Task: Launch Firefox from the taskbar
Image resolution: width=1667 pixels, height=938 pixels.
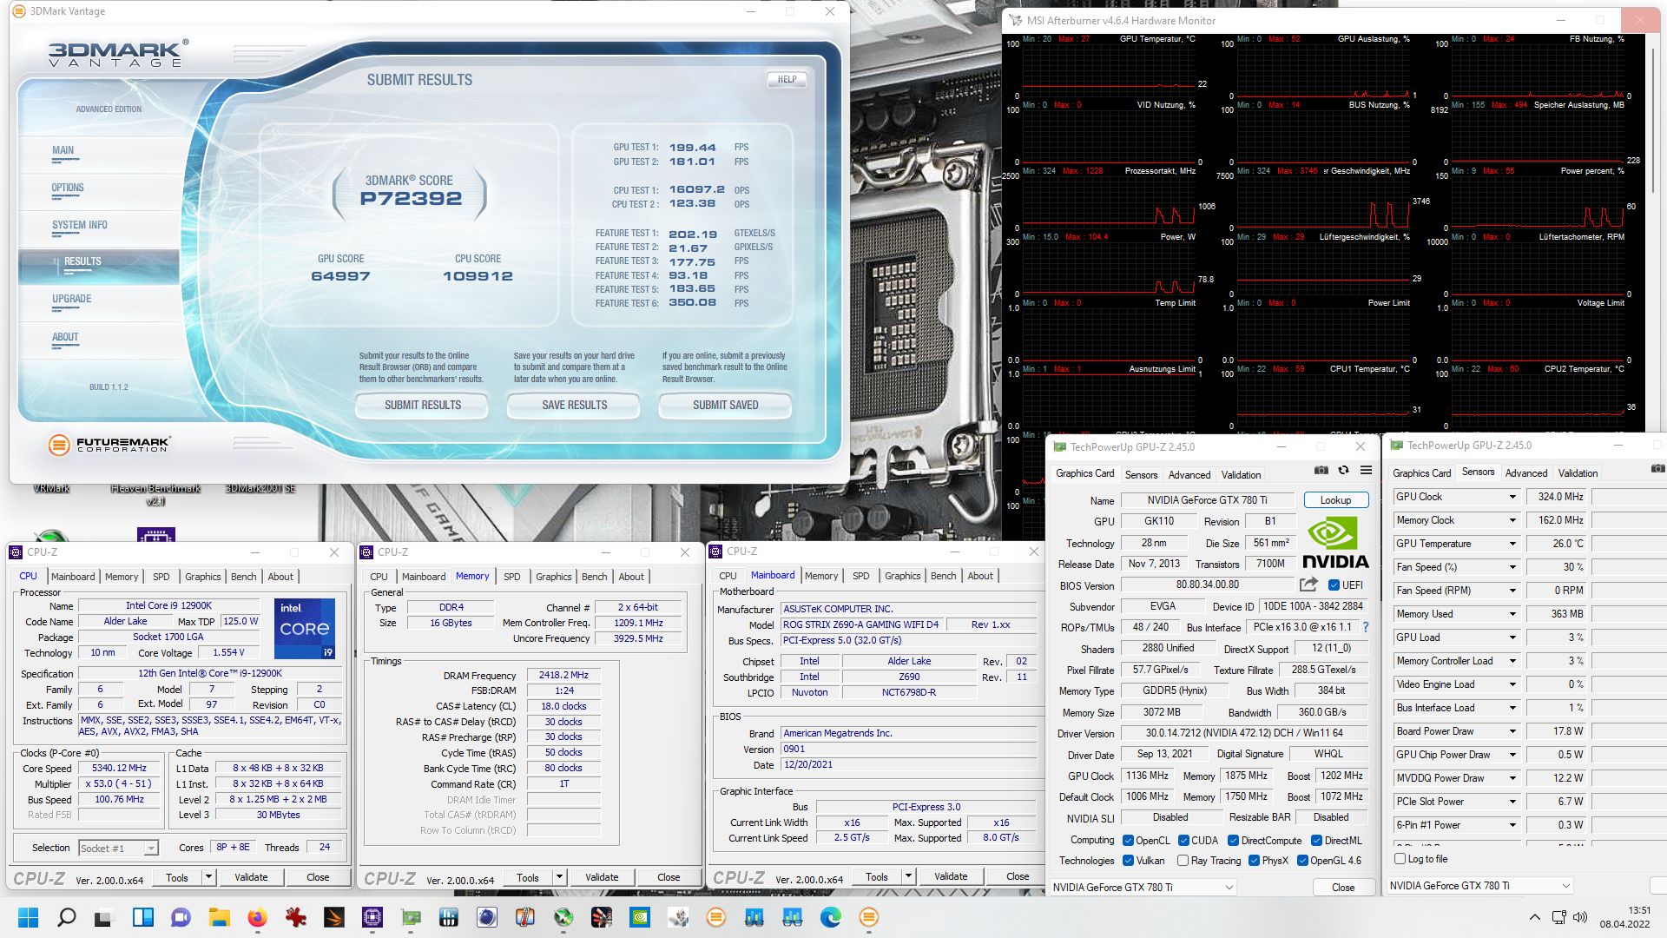Action: pos(257,917)
